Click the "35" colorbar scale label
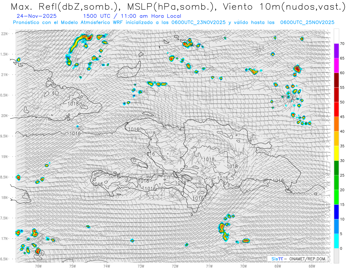This screenshot has height=270, width=350. [x=342, y=146]
